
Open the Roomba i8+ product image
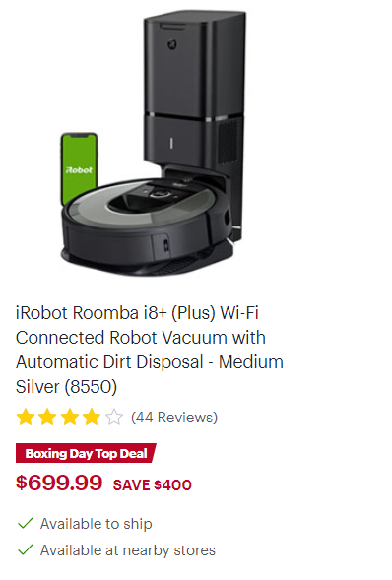153,143
